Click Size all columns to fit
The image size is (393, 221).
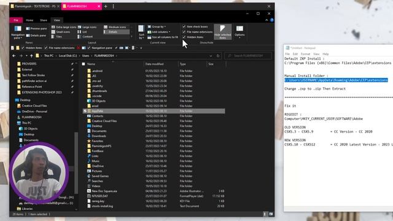point(163,37)
